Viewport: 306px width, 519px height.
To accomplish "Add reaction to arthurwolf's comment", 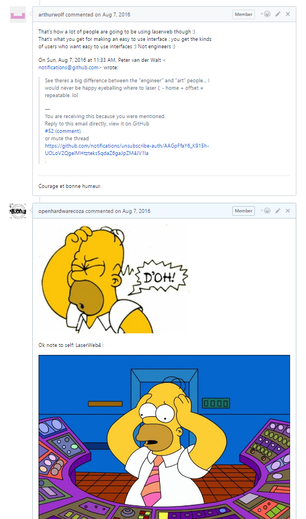I will click(x=265, y=14).
